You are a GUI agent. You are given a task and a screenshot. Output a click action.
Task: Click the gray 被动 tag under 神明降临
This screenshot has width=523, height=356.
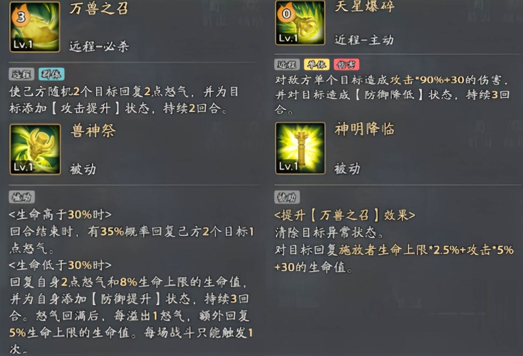coord(287,197)
